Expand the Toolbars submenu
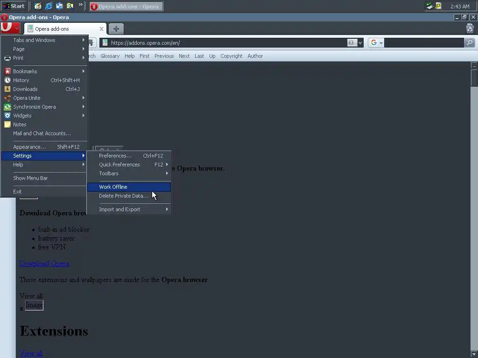 129,173
